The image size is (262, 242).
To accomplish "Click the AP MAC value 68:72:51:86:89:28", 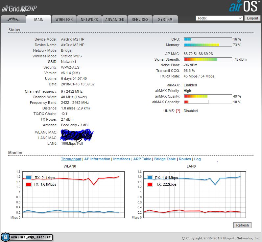I will click(x=198, y=54).
